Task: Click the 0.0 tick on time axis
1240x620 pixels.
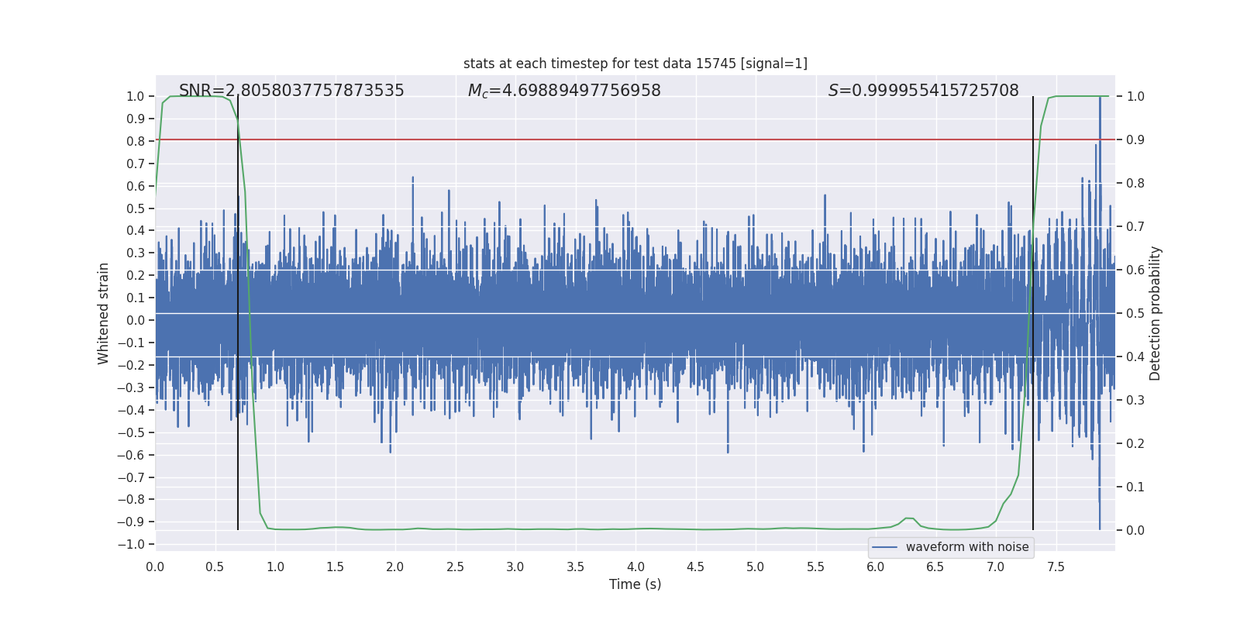Action: point(155,567)
